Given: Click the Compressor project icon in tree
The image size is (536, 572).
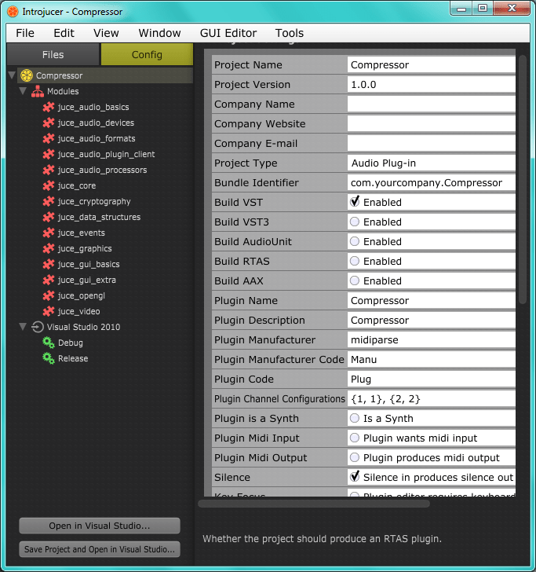Looking at the screenshot, I should (27, 75).
